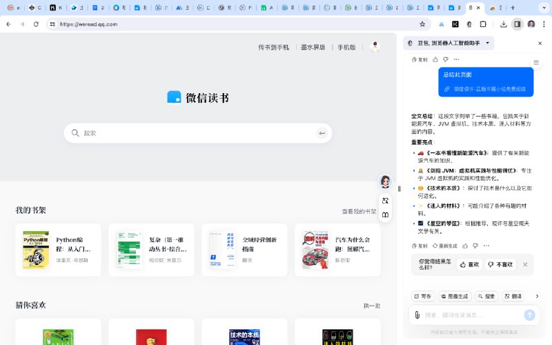Open site information icon beside the URL
This screenshot has width=552, height=345.
click(52, 24)
